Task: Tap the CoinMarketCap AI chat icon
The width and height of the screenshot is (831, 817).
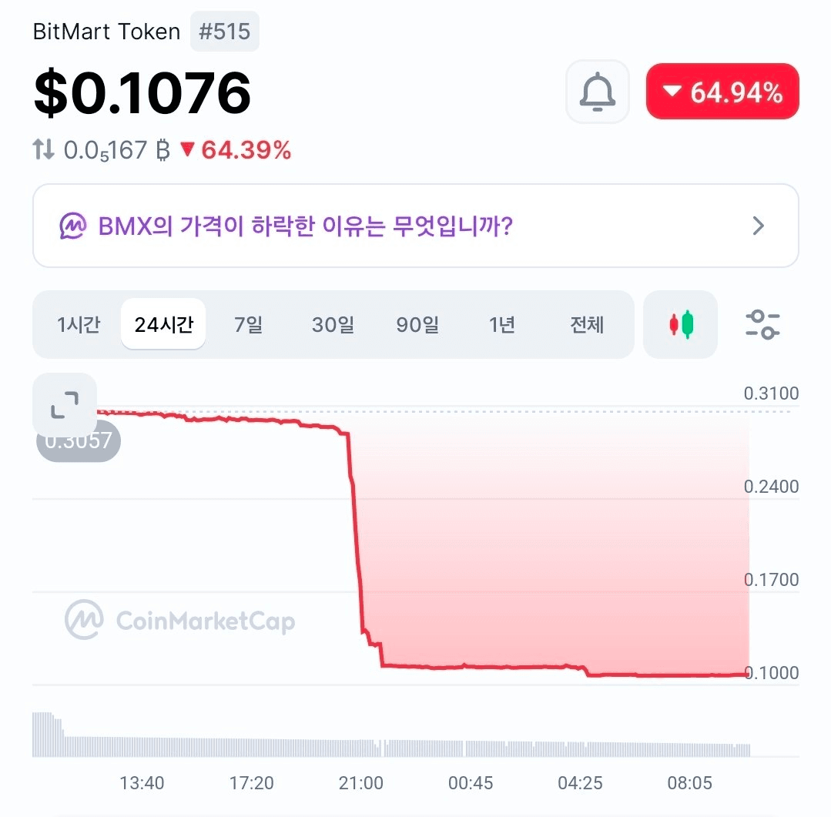Action: click(x=73, y=226)
